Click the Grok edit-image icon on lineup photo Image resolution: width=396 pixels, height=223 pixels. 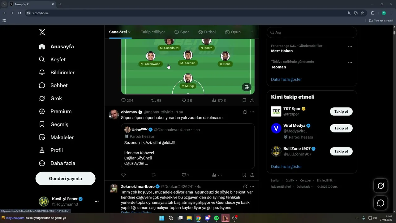point(247,87)
